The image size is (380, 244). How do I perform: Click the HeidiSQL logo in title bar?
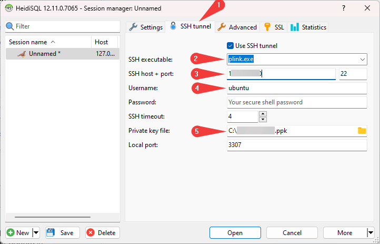(8, 8)
